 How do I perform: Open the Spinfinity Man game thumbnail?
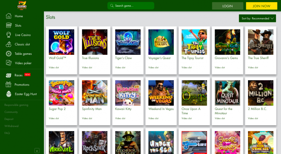[x=94, y=93]
